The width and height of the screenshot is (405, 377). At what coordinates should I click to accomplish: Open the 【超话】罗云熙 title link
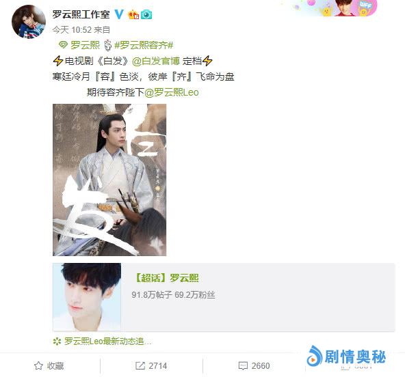coord(167,278)
